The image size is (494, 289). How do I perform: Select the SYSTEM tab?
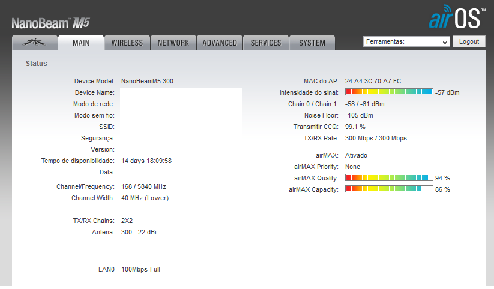point(312,43)
